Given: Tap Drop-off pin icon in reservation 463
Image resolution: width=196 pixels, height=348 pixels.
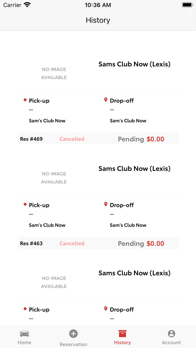Looking at the screenshot, I should click(106, 204).
